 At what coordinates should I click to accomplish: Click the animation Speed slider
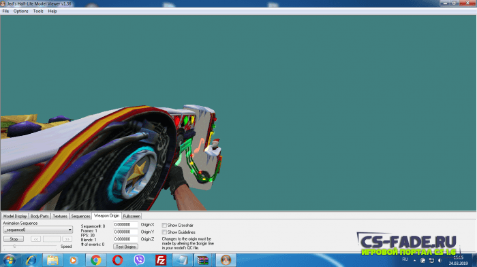tap(30, 246)
